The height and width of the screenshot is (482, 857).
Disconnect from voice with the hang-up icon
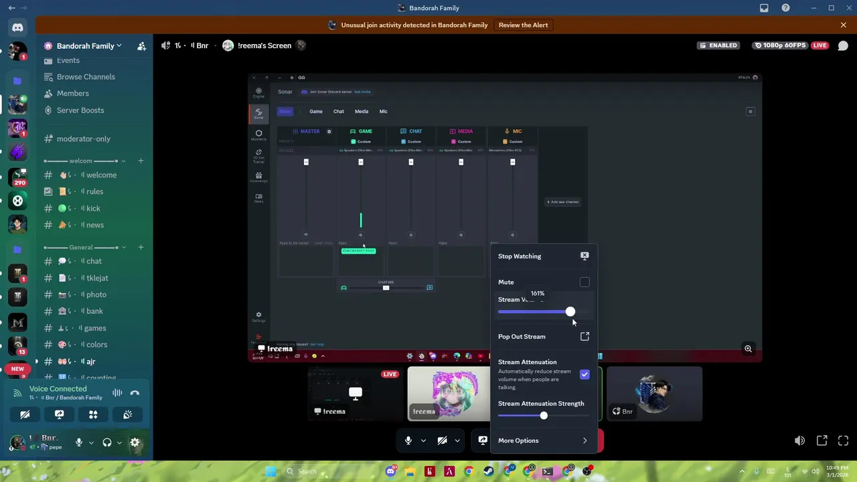pyautogui.click(x=135, y=393)
